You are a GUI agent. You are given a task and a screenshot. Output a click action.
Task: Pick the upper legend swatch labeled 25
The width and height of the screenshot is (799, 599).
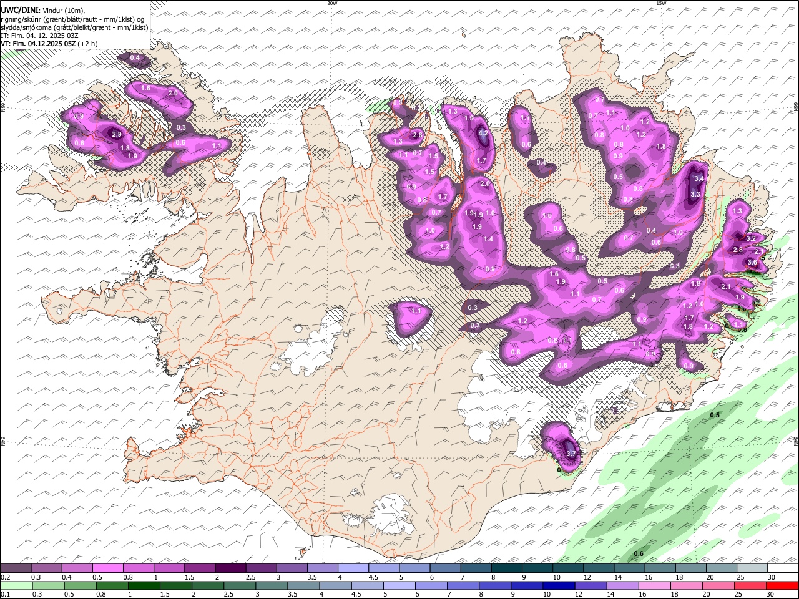tap(751, 568)
